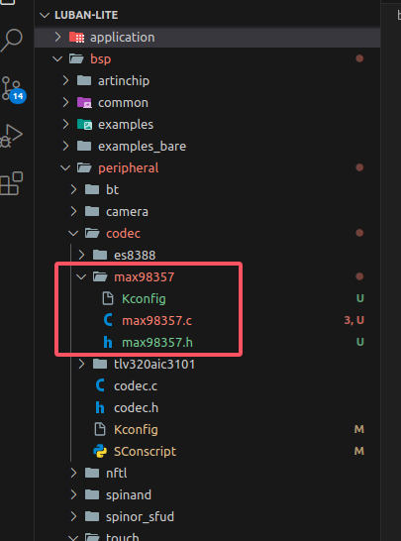Click the purple common folder icon
The height and width of the screenshot is (541, 401).
(84, 102)
